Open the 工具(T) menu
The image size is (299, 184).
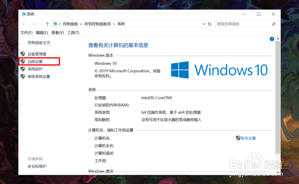pos(73,33)
